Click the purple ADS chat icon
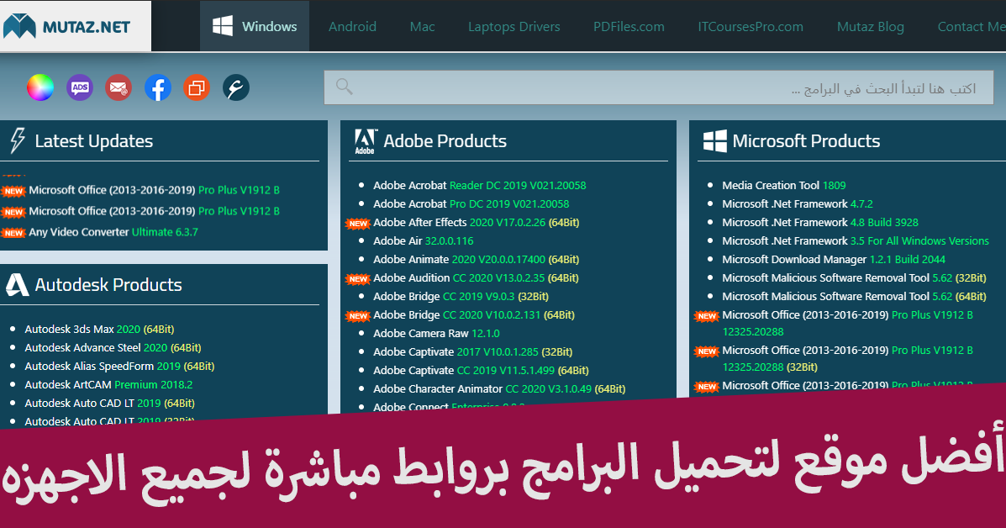 (x=80, y=87)
